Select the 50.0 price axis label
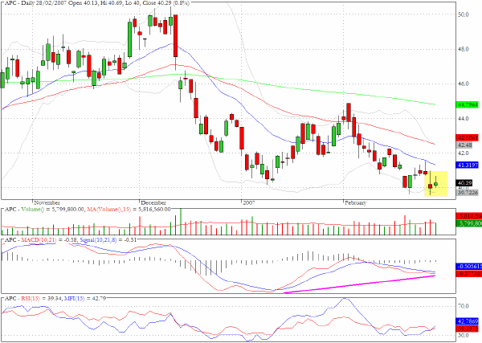The image size is (482, 343). 464,14
